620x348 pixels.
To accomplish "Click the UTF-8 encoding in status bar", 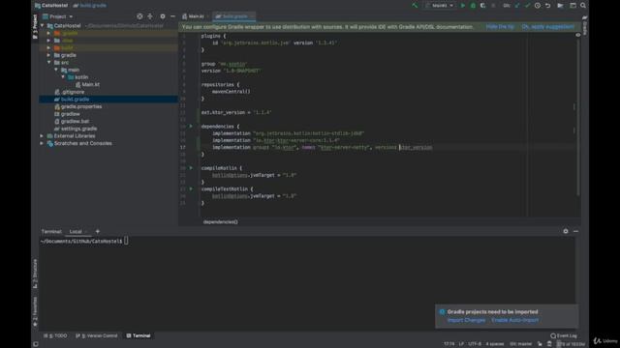I will (475, 344).
